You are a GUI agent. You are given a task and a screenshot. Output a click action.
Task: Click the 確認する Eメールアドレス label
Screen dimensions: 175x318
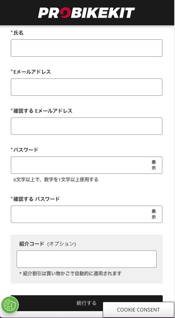pyautogui.click(x=42, y=111)
